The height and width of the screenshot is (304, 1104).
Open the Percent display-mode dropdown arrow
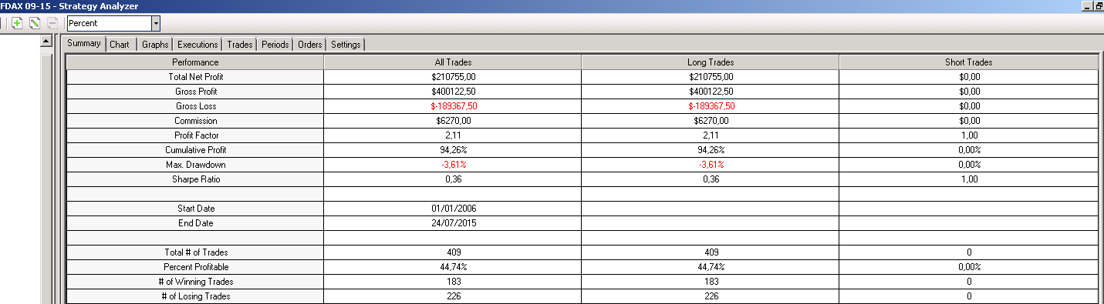pyautogui.click(x=156, y=23)
